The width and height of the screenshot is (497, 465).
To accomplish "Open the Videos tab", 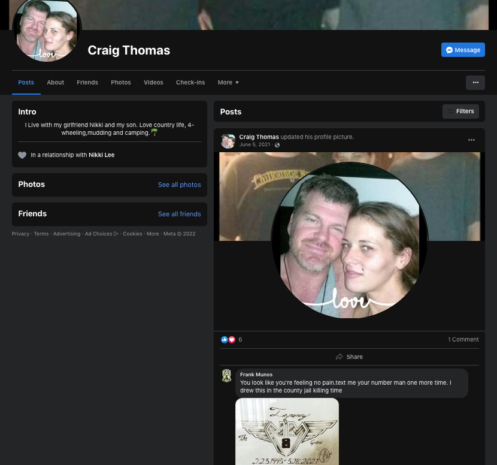I will point(153,83).
